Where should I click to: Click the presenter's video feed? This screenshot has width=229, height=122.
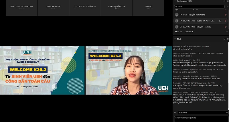129,70
